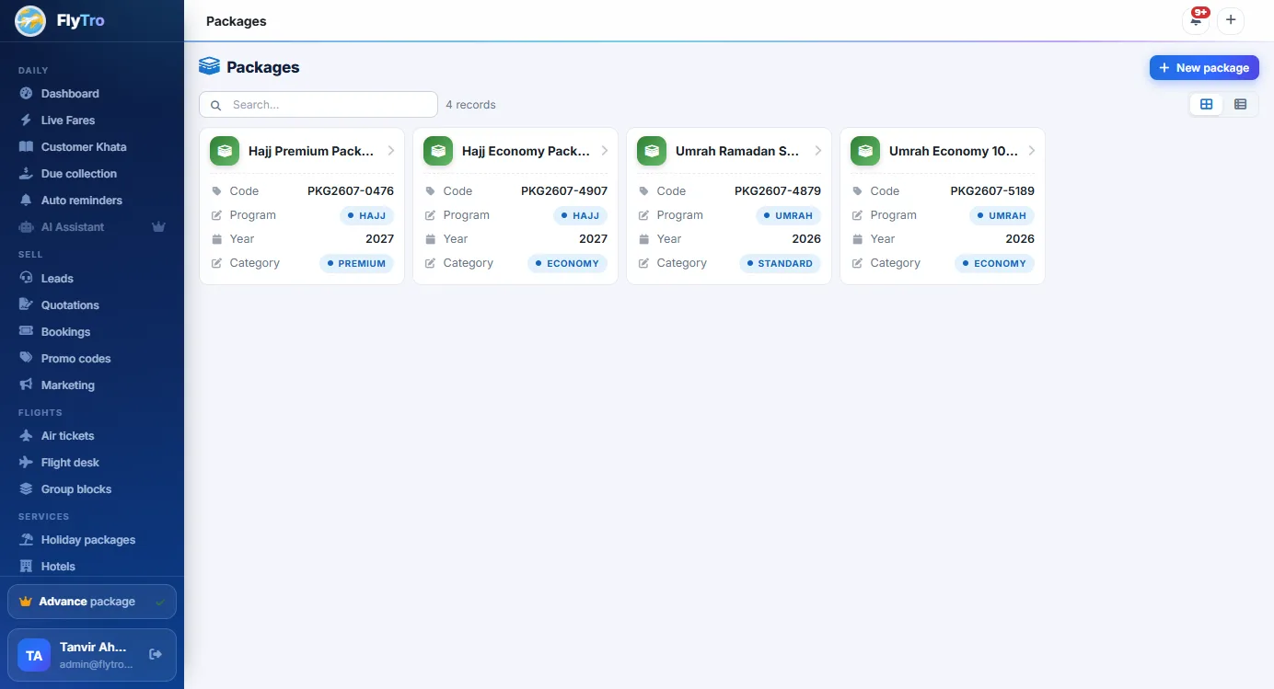Open the Umrah Ramadan card chevron

pos(817,151)
